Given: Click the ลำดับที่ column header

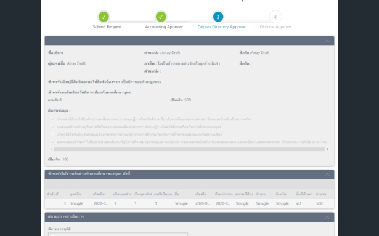Looking at the screenshot, I should click(x=52, y=194).
